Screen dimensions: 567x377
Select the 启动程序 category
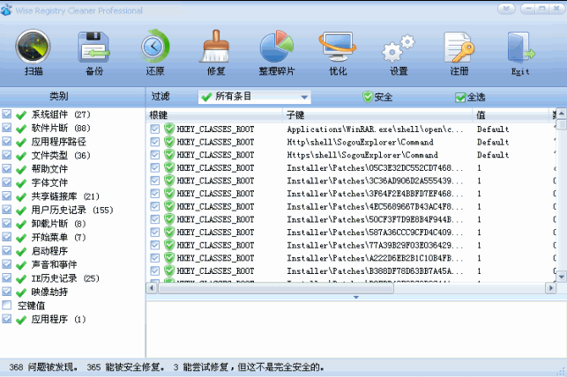49,251
